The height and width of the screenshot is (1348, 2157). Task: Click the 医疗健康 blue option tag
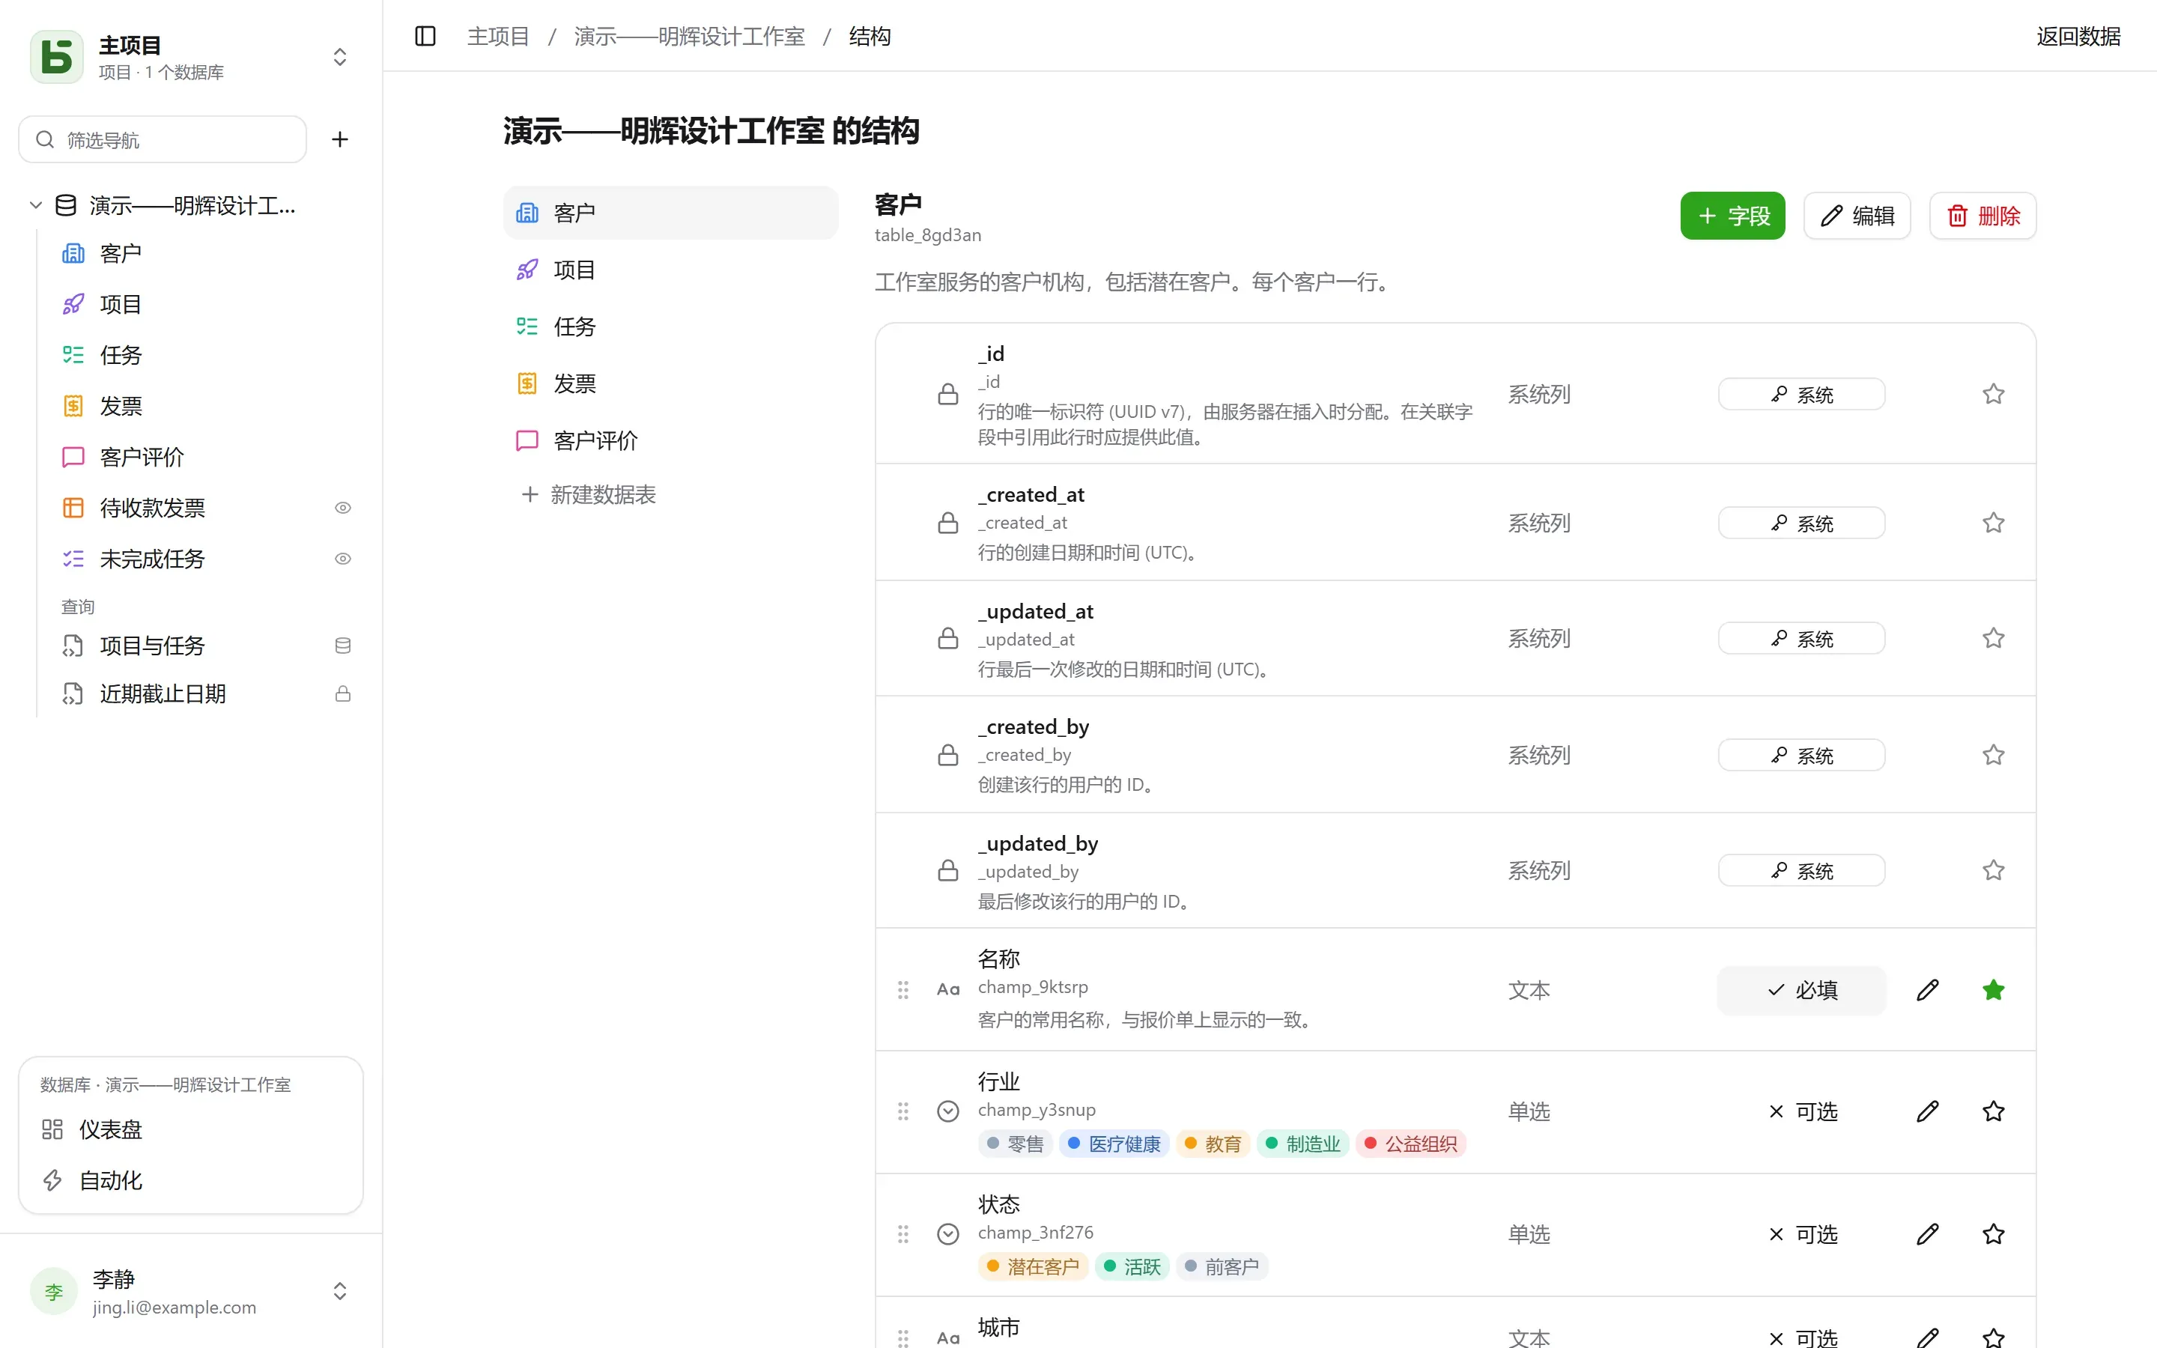click(x=1114, y=1144)
